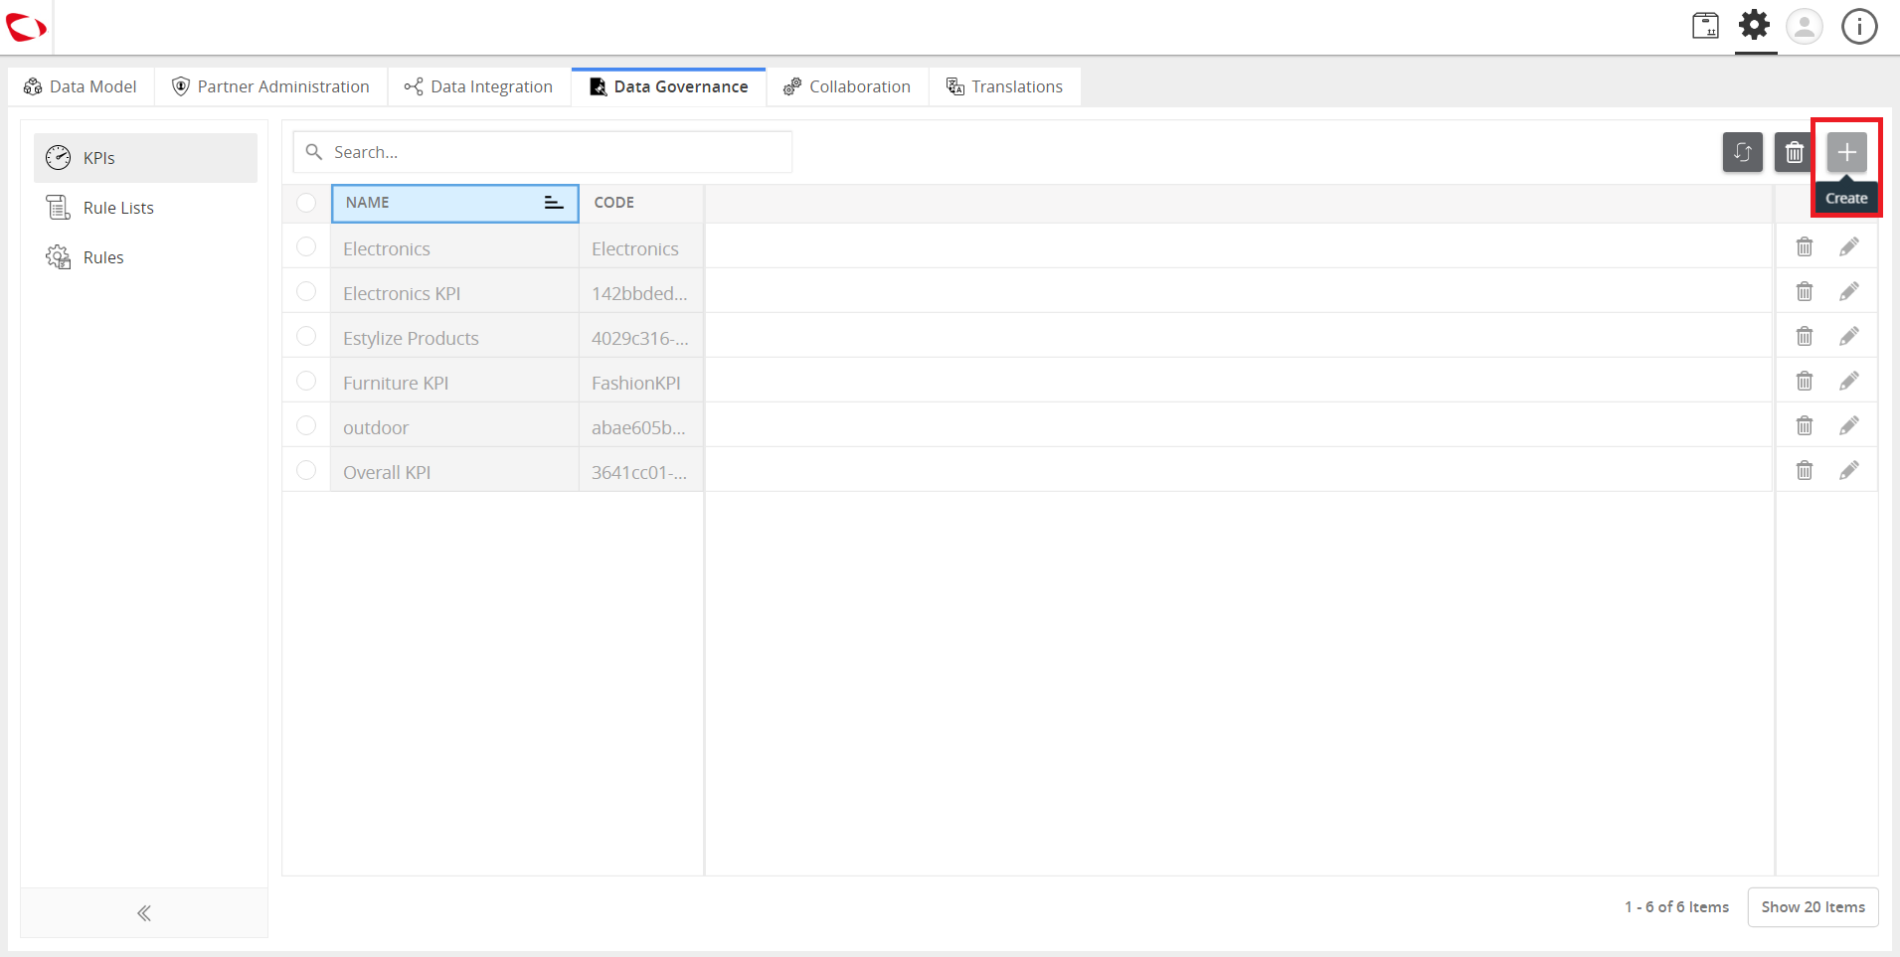Switch to the Data Model tab
Screen dimensions: 1900x957
[x=81, y=86]
